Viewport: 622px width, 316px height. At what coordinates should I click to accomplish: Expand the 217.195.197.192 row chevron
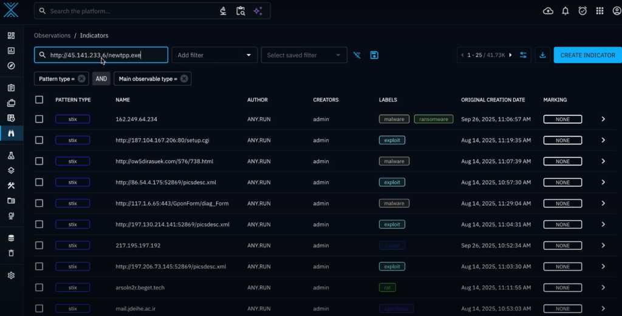point(603,246)
